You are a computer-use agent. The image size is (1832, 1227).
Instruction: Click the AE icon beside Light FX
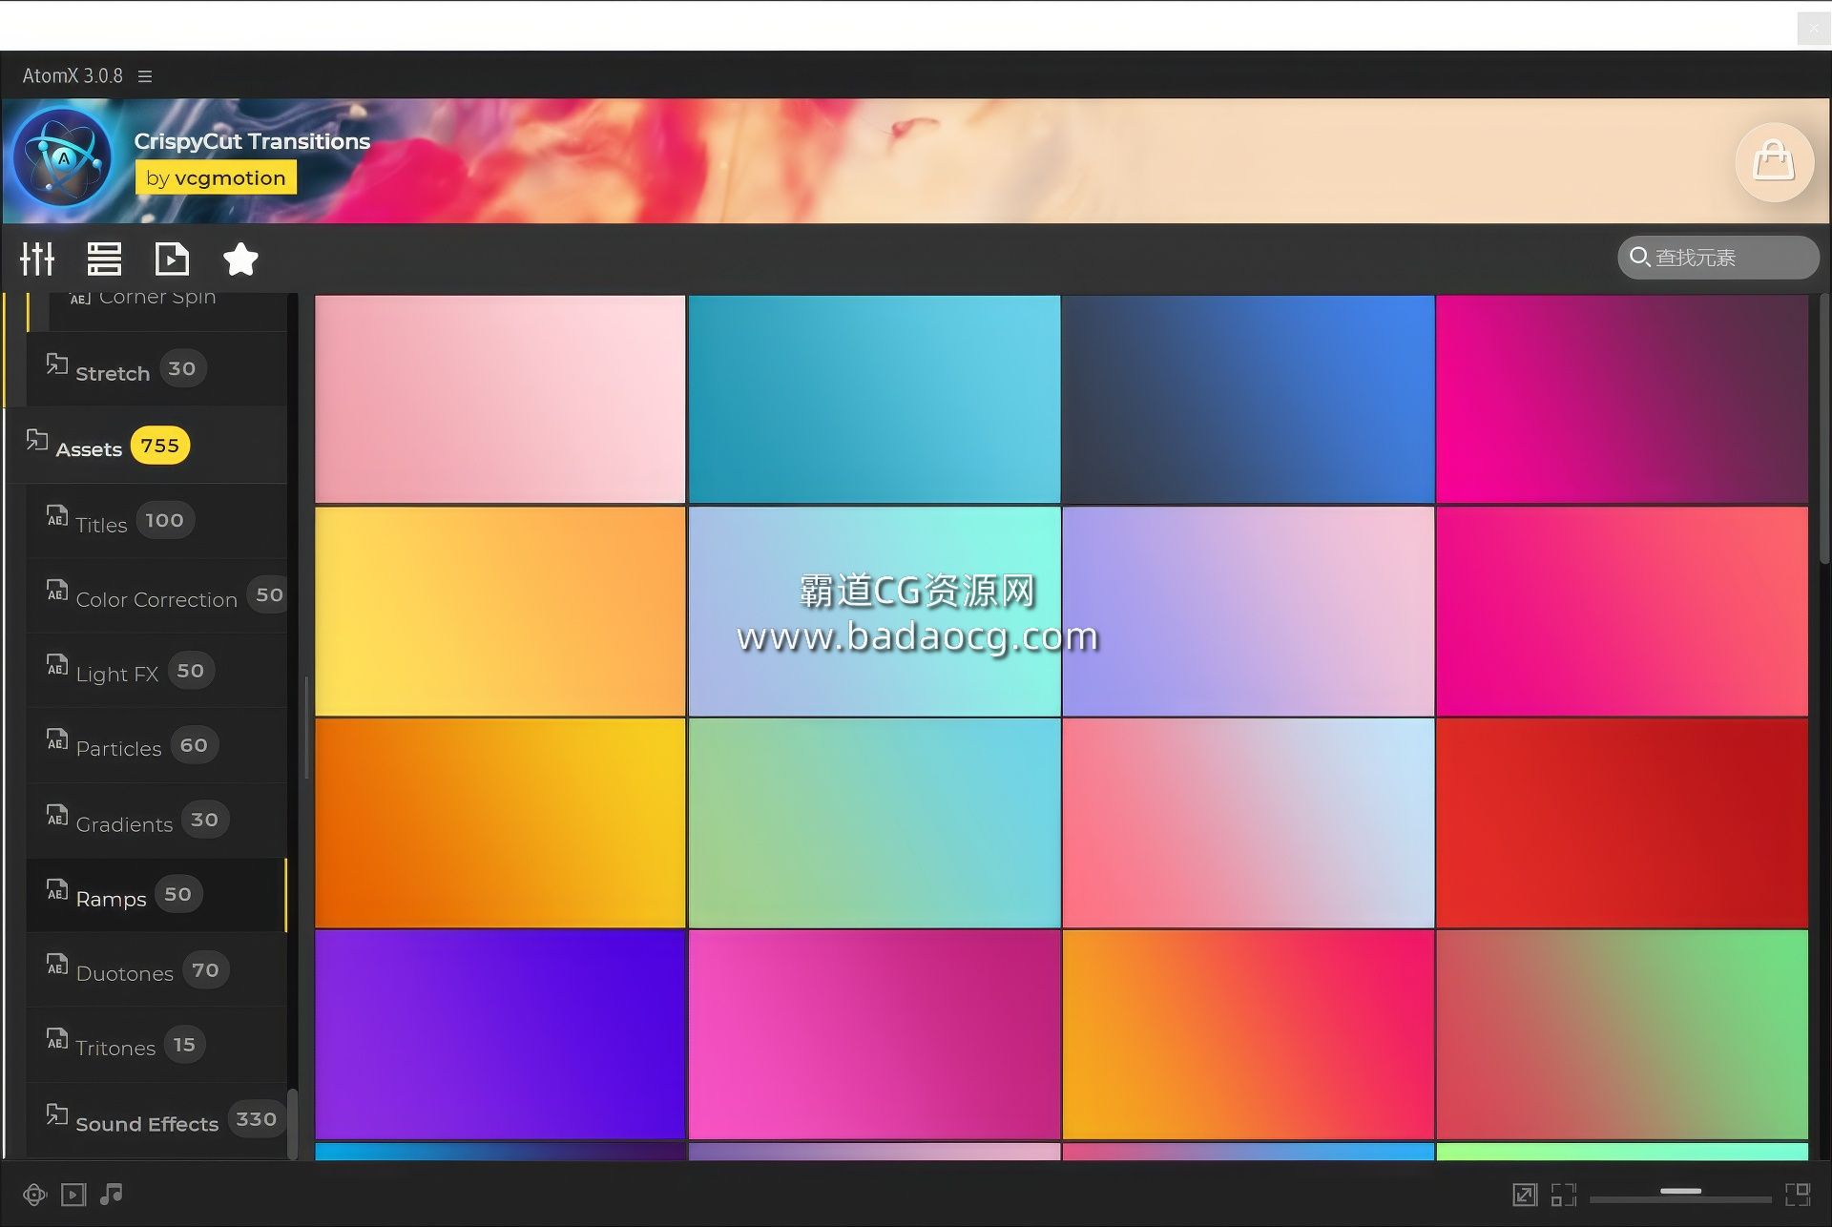pos(57,665)
